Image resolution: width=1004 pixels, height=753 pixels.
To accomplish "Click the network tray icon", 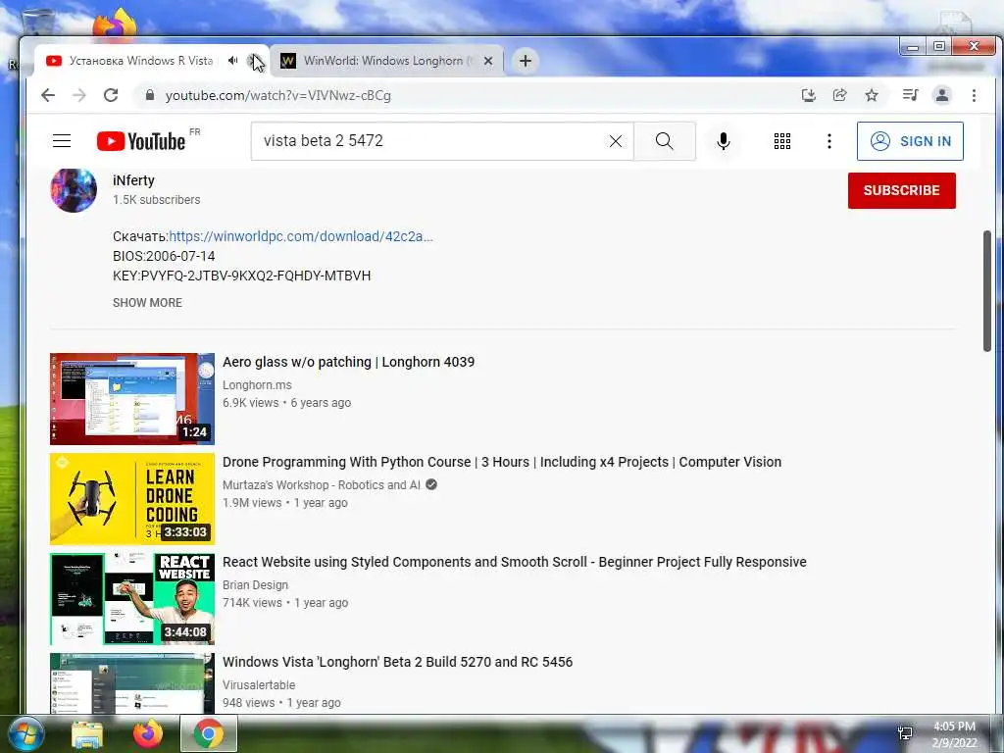I will 905,733.
